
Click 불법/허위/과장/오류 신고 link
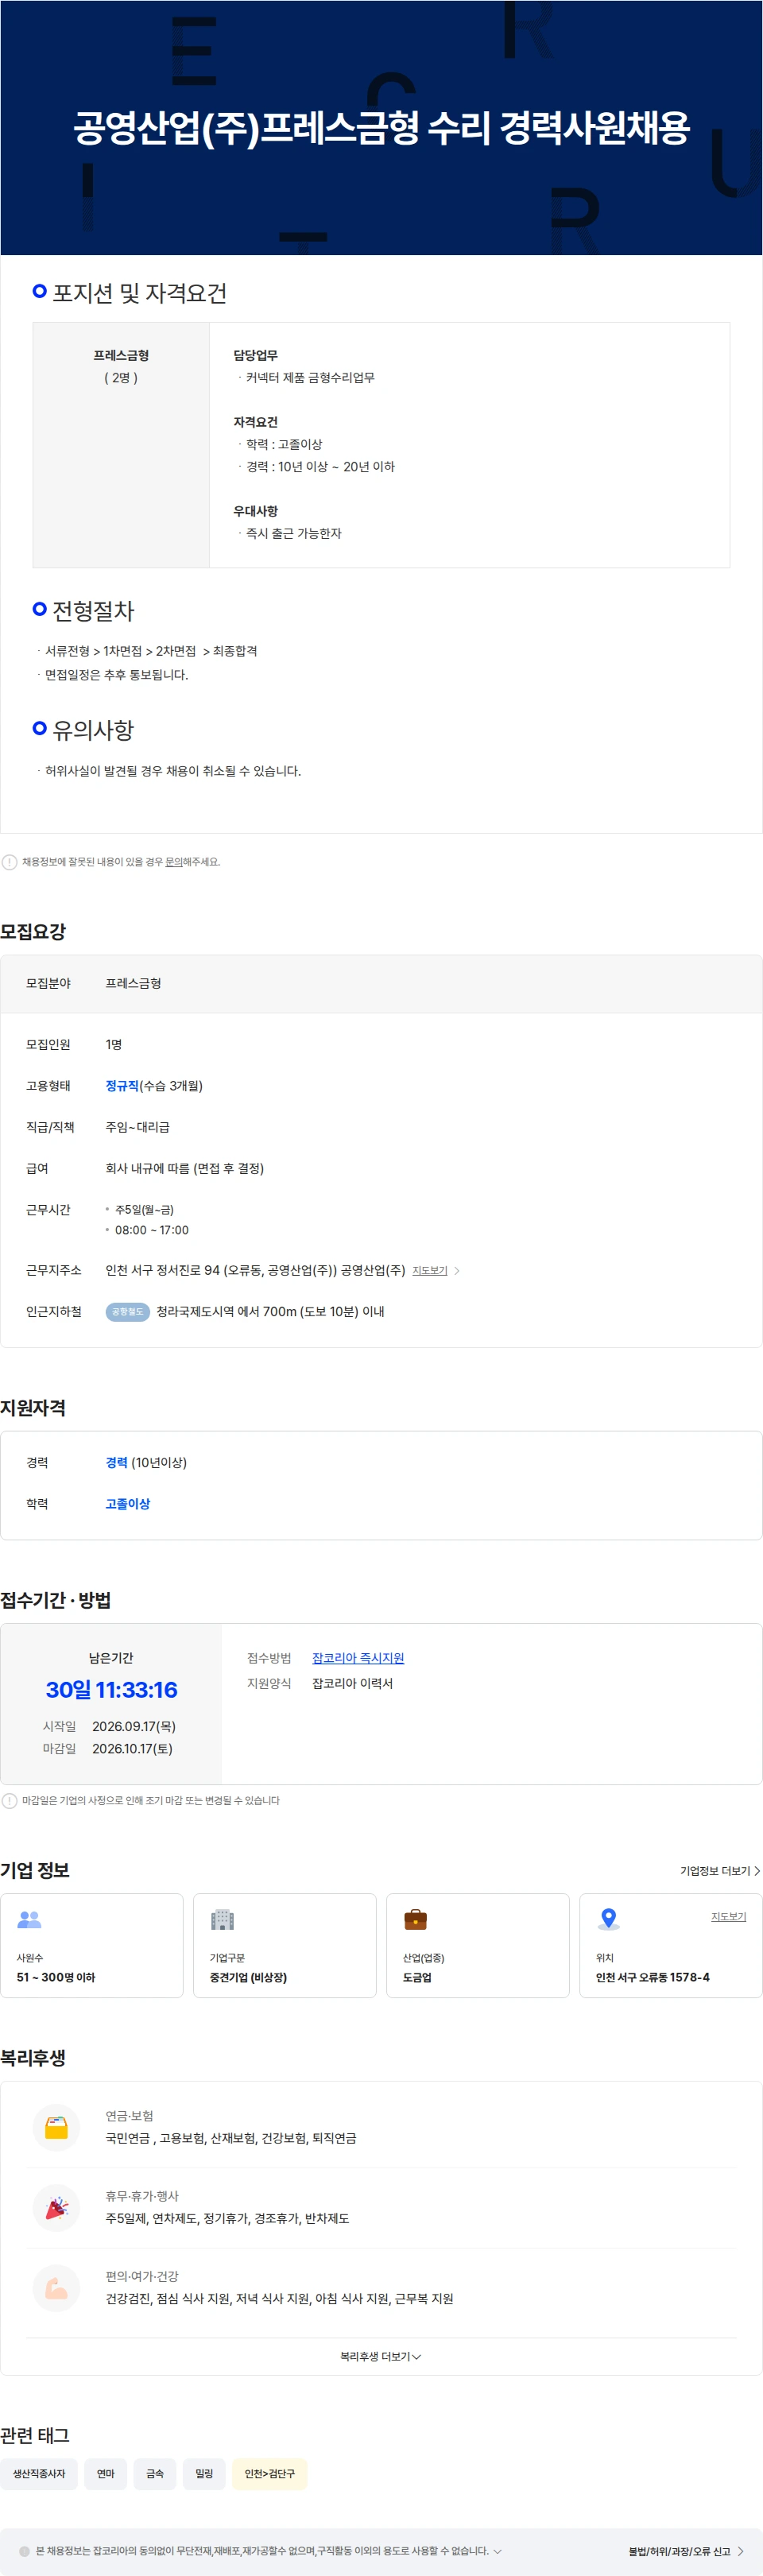coord(686,2551)
